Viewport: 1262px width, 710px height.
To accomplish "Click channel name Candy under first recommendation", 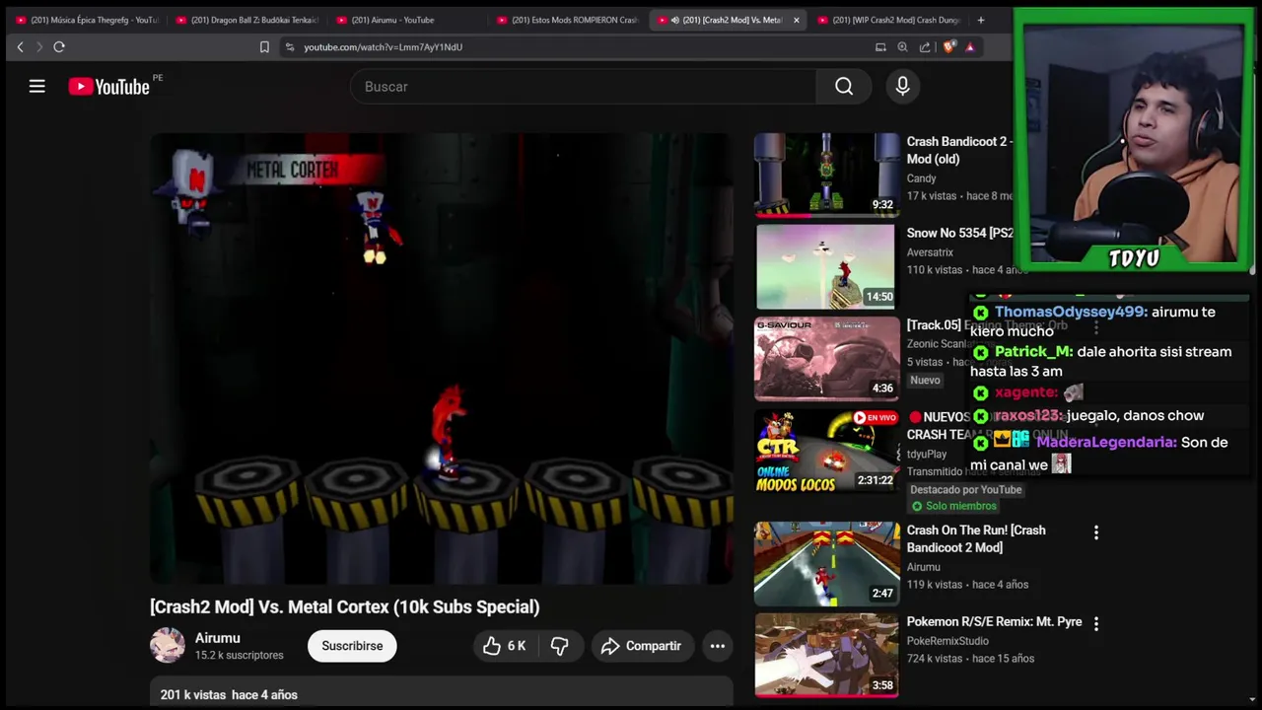I will click(922, 178).
